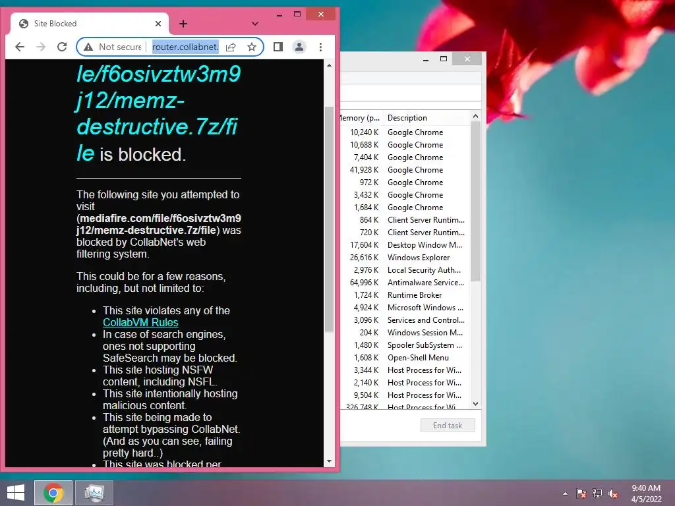Bookmark this page with the star

(252, 47)
